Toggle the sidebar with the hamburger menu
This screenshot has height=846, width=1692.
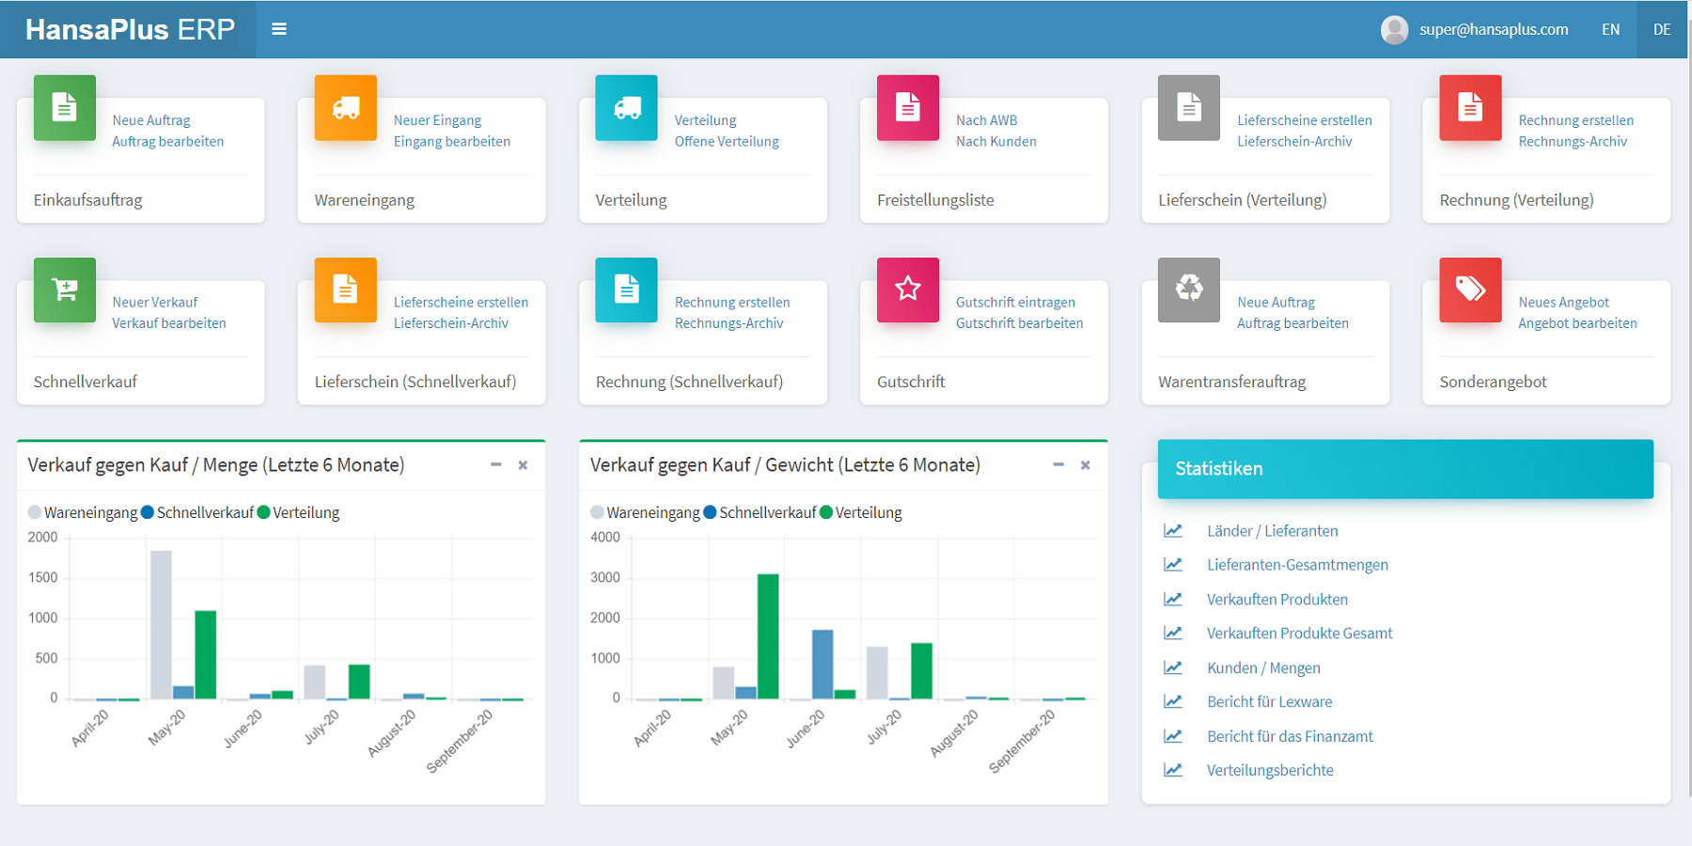click(x=279, y=29)
